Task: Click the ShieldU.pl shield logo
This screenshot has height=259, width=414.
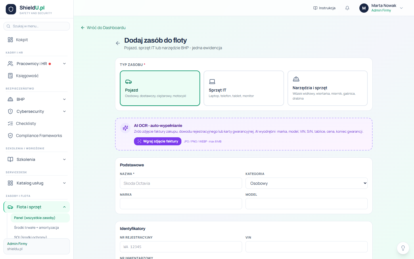Action: (11, 9)
